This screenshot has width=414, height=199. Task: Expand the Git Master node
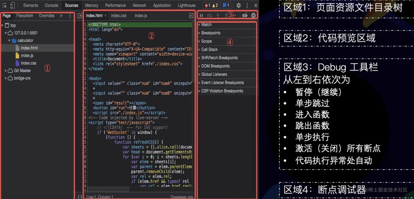(x=6, y=71)
